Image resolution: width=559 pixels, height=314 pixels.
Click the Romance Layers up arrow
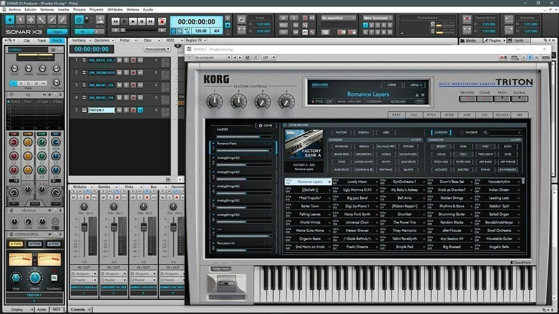click(x=417, y=95)
